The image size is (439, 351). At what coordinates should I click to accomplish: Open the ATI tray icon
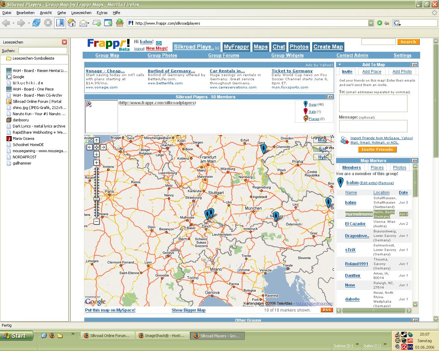tap(410, 341)
